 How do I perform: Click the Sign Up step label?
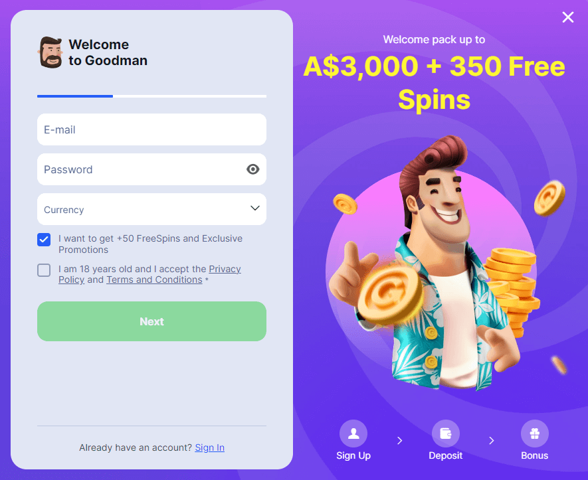tap(353, 455)
